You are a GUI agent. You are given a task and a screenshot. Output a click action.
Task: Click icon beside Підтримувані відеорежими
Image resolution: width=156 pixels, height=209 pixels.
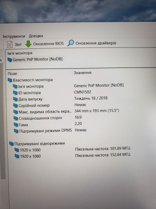[12, 144]
